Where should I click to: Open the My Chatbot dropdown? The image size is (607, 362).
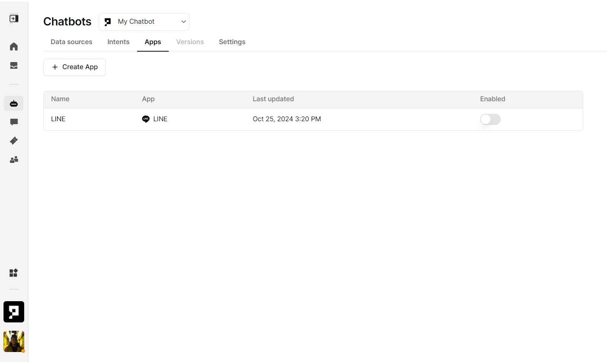click(144, 22)
